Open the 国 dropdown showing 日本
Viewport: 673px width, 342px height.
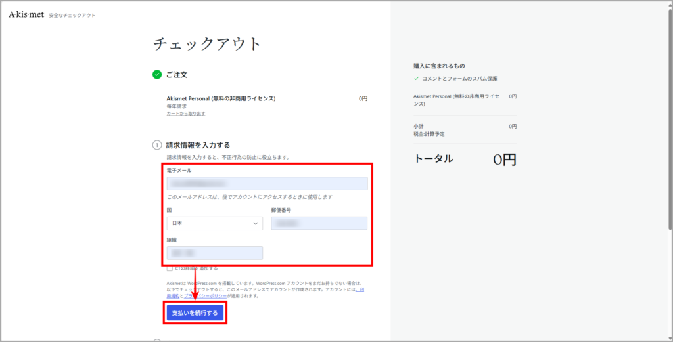[x=214, y=223]
